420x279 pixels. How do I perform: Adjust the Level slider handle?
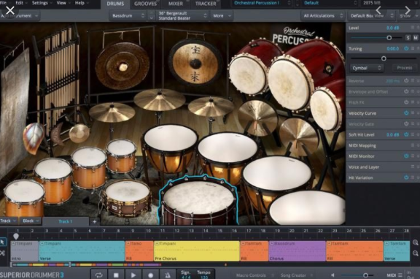tap(389, 38)
